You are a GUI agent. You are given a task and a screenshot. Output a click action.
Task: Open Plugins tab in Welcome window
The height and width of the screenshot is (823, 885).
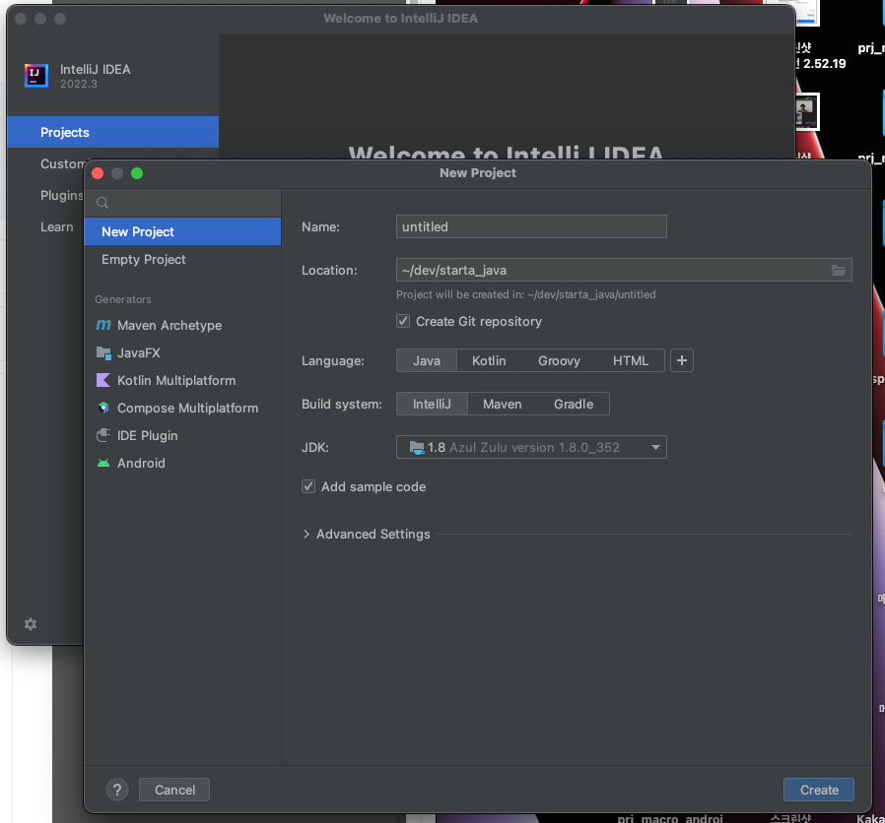[x=61, y=196]
